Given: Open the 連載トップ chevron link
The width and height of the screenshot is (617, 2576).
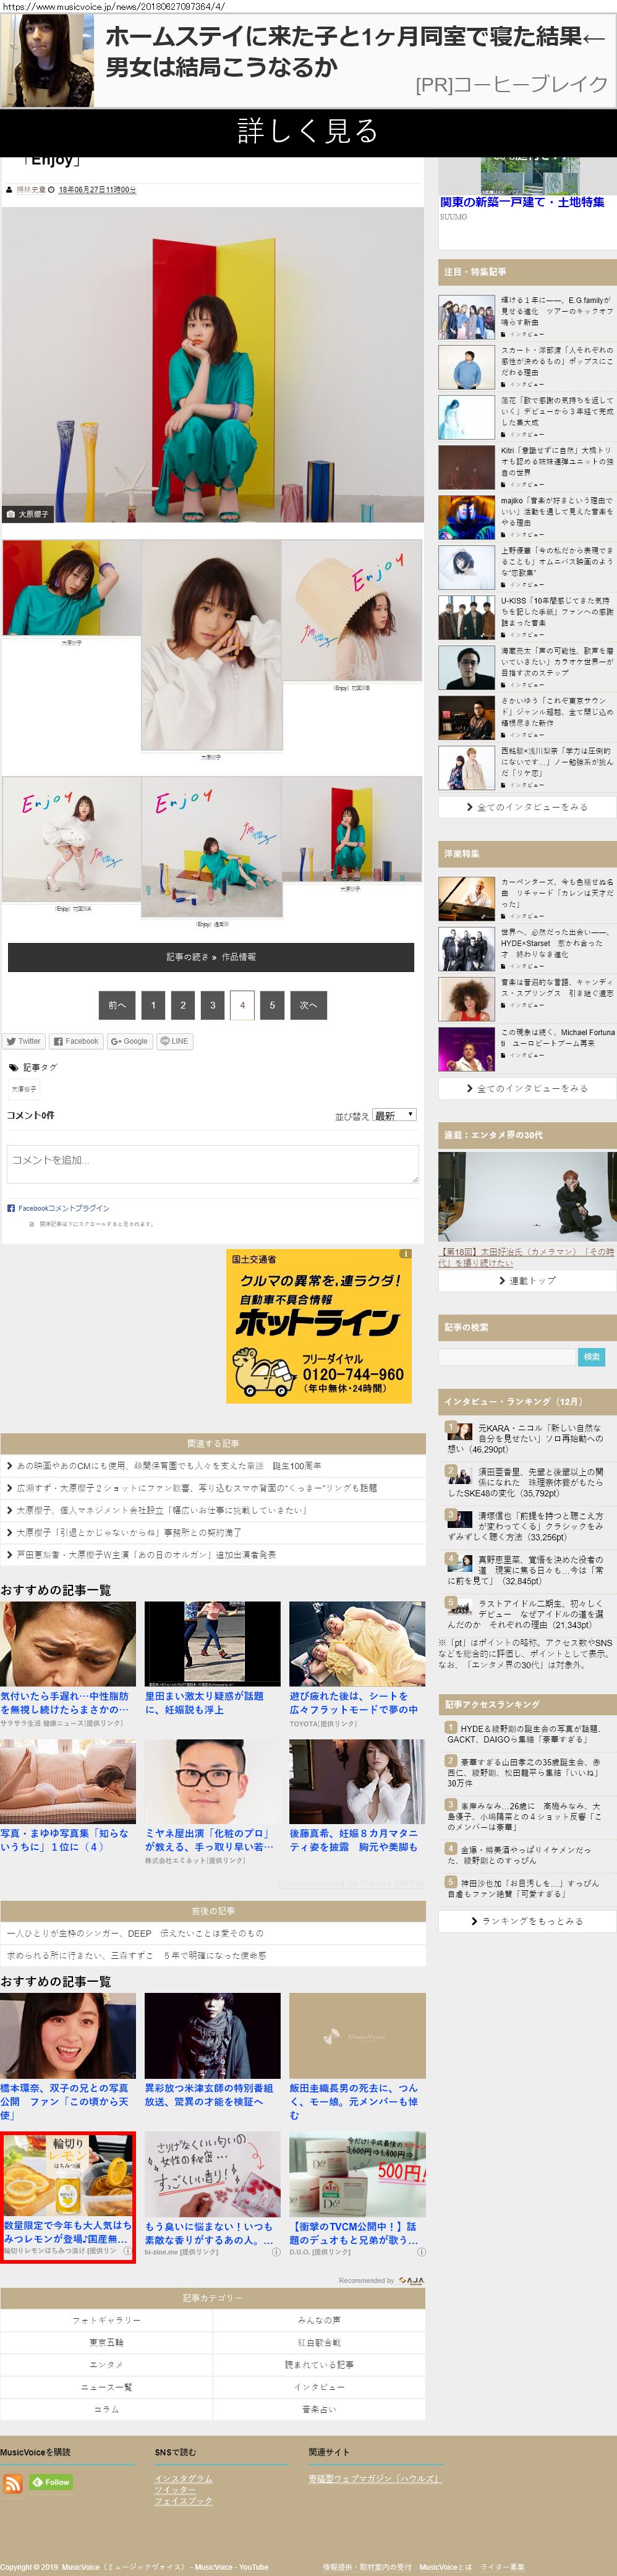Looking at the screenshot, I should pyautogui.click(x=527, y=1280).
